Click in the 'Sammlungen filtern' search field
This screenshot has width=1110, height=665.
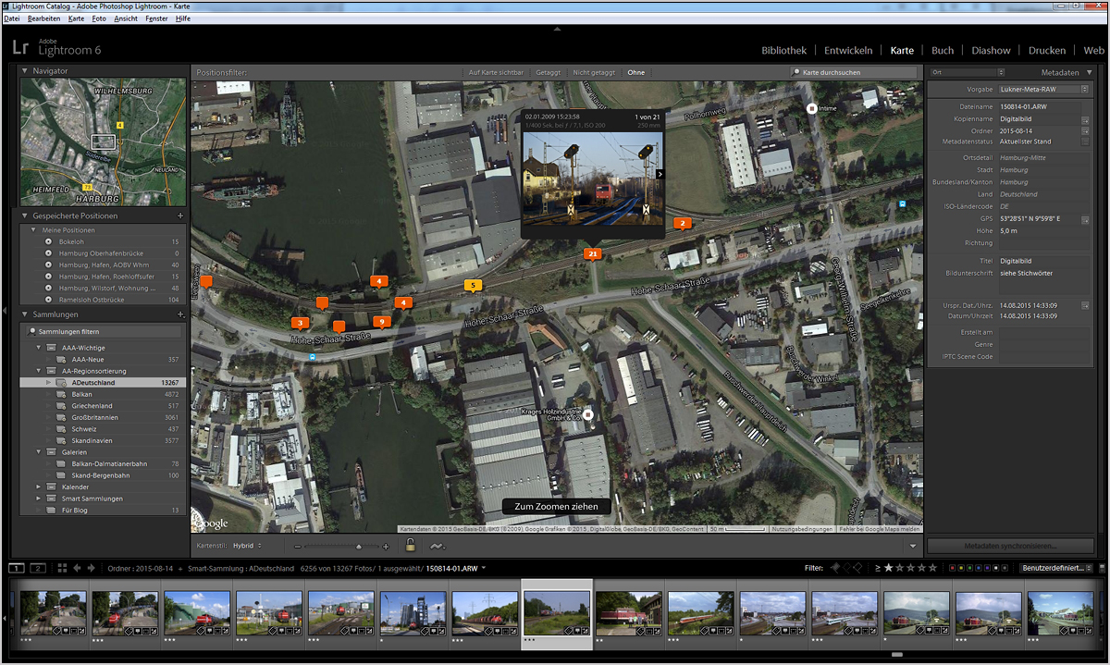(105, 331)
